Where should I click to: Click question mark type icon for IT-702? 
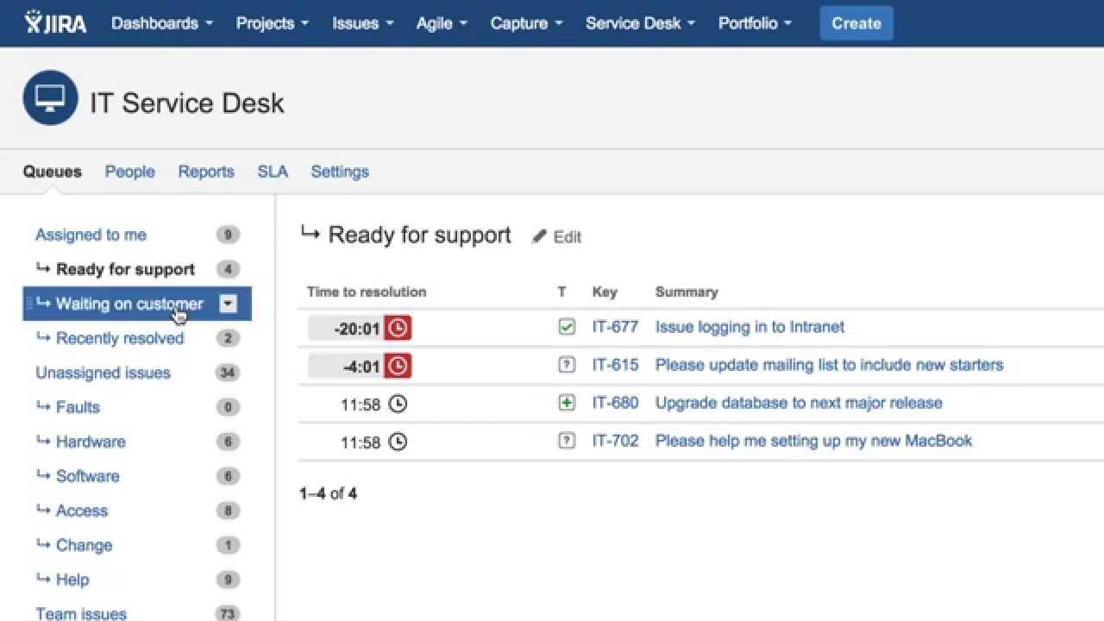point(567,441)
